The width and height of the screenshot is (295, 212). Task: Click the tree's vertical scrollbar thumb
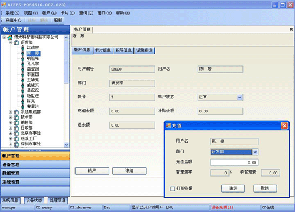click(x=67, y=62)
